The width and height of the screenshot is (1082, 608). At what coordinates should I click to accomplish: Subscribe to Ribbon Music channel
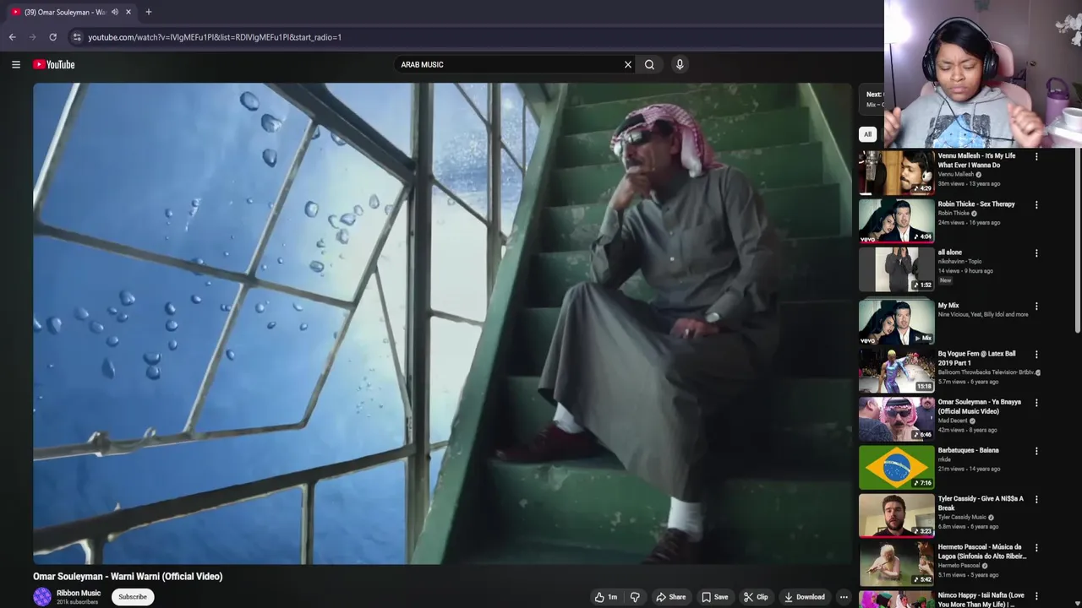(x=133, y=597)
